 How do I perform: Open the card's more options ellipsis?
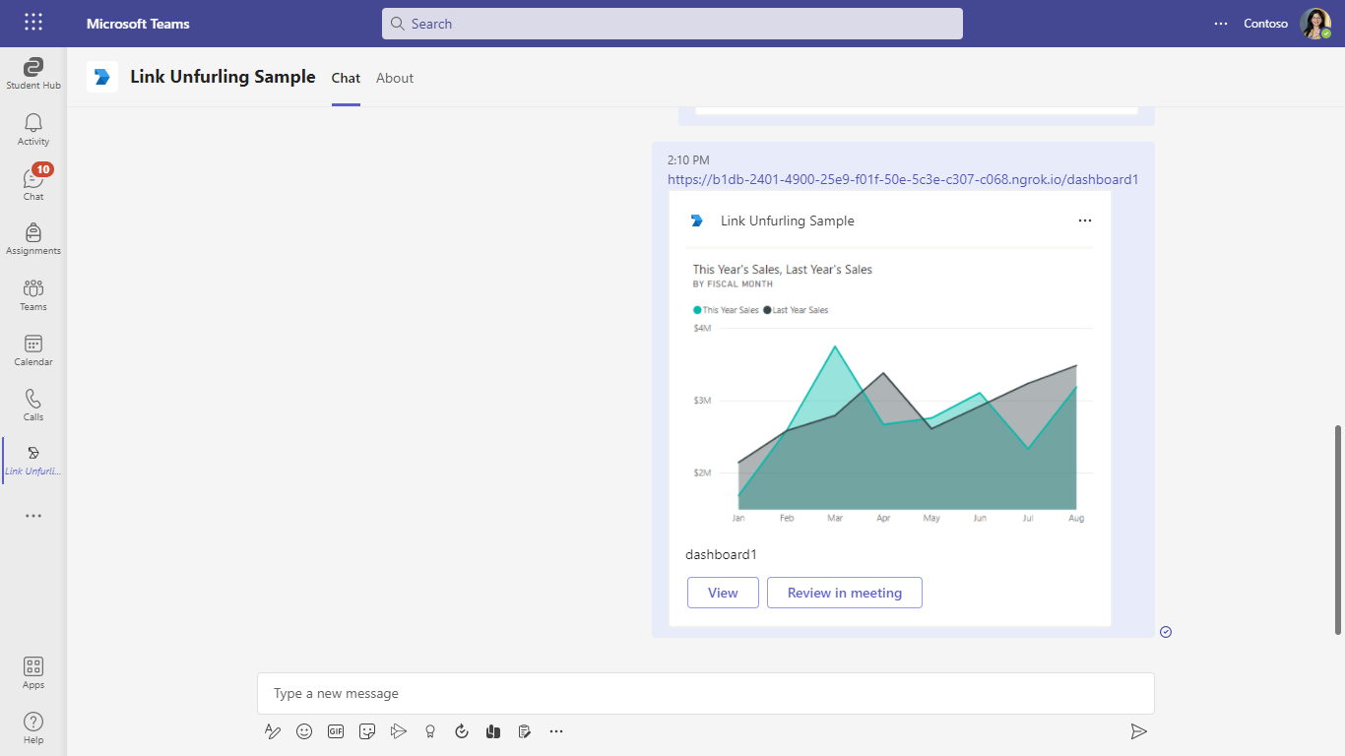tap(1085, 220)
